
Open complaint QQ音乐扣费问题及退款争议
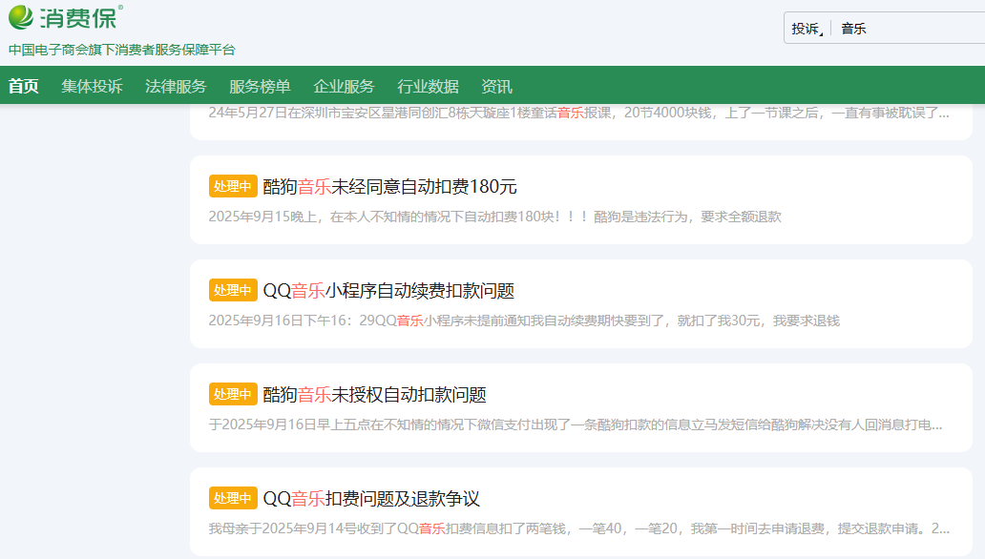click(371, 499)
